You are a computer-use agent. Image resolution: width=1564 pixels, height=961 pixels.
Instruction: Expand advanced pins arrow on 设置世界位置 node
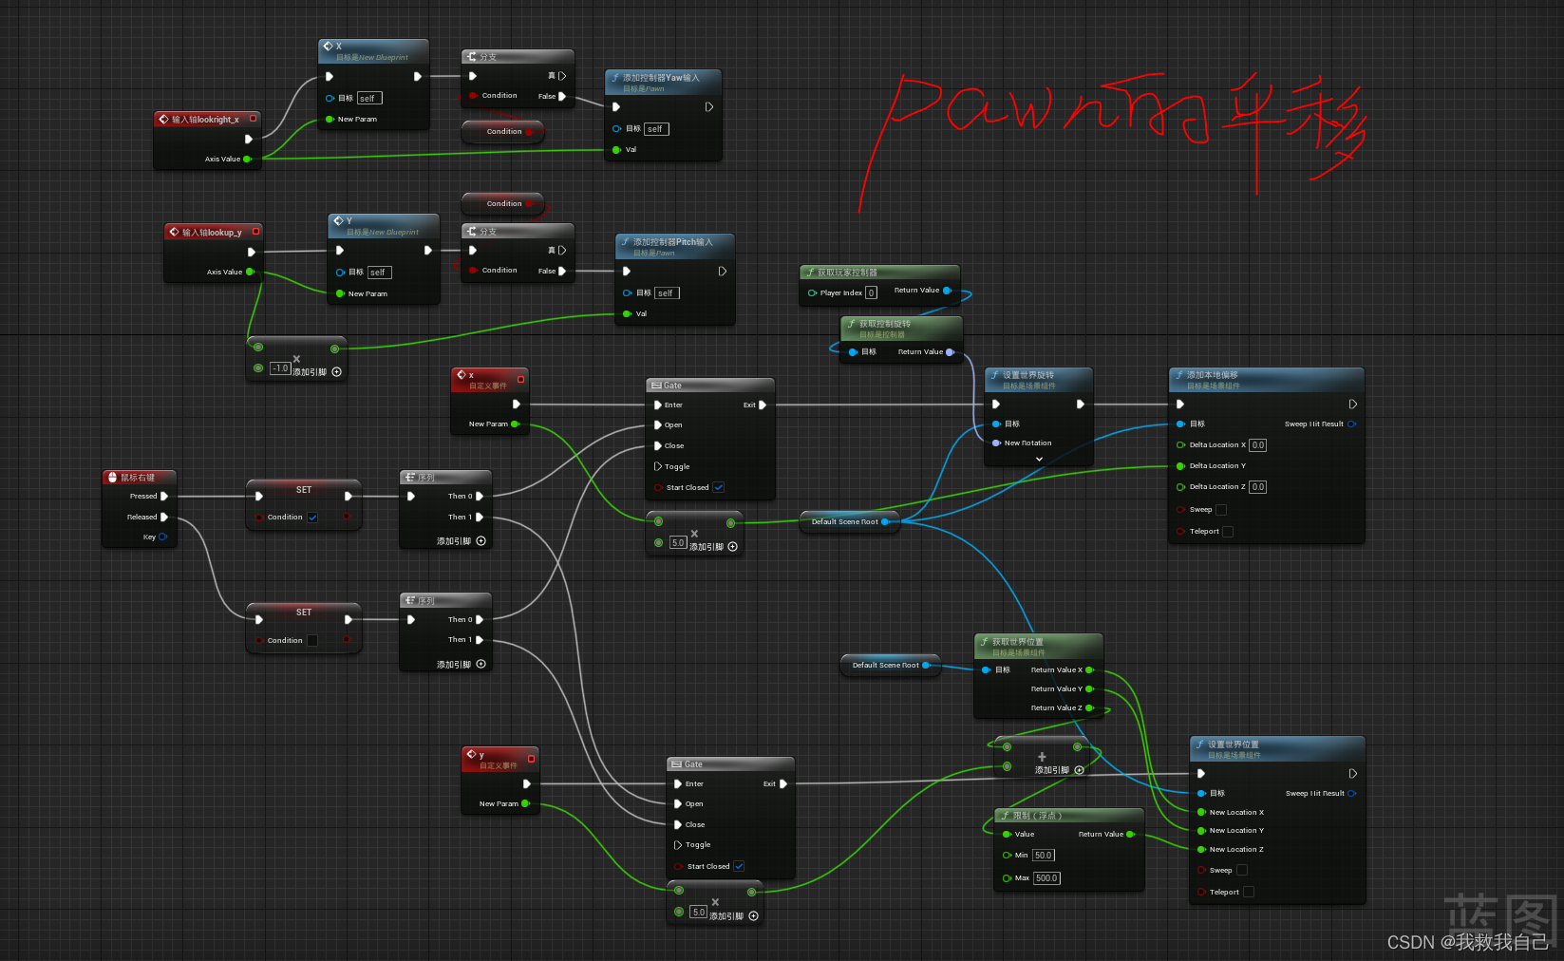[1352, 772]
